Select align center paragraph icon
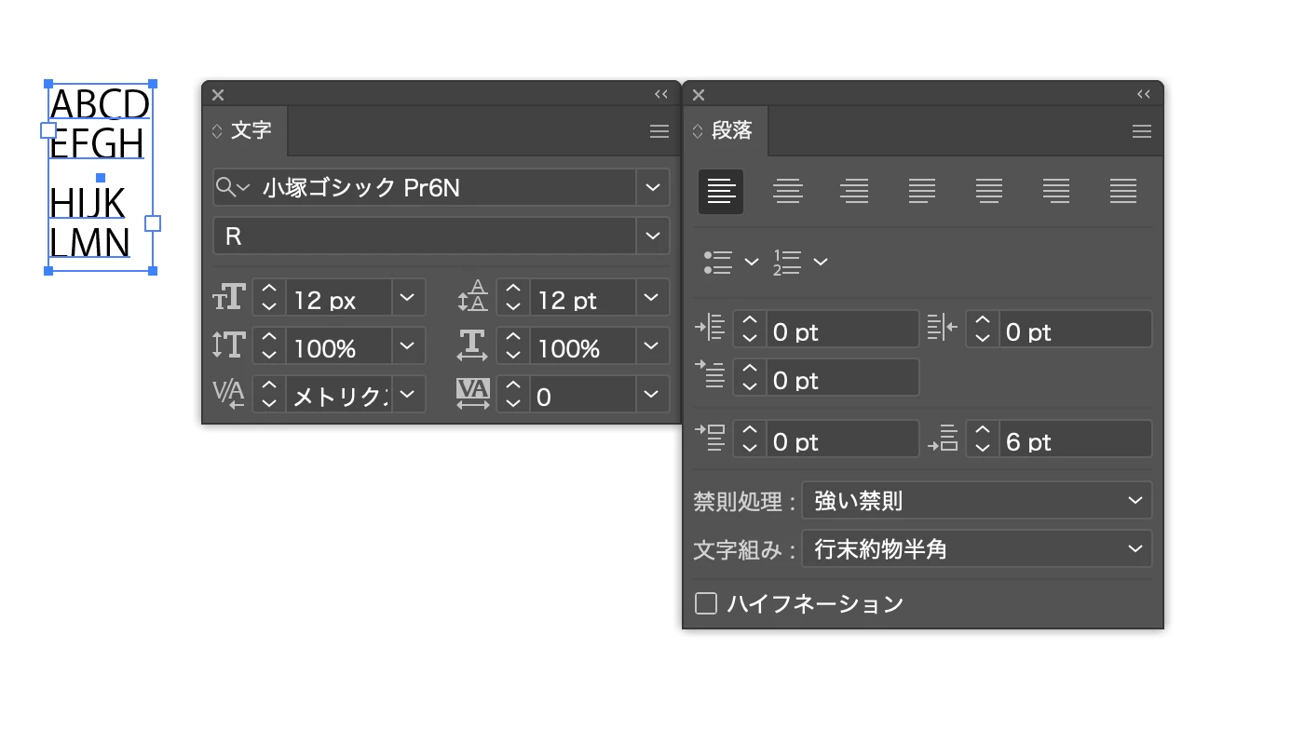 click(788, 191)
